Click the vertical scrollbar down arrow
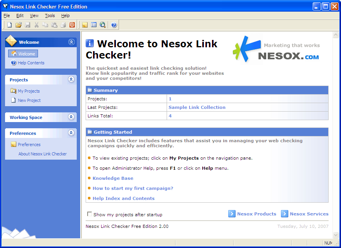341x248 pixels. tap(336, 235)
